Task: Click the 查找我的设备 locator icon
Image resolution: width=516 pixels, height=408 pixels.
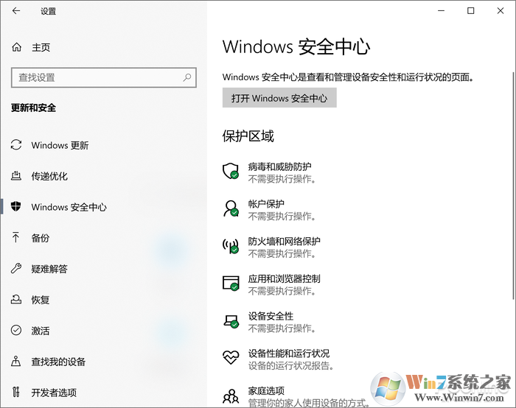Action: pyautogui.click(x=16, y=361)
